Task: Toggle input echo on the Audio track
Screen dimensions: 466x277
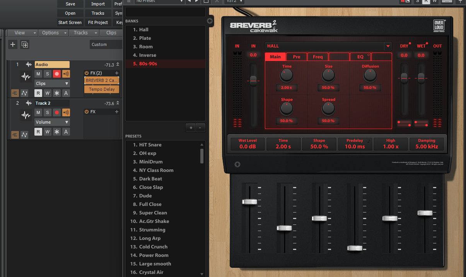Action: pyautogui.click(x=66, y=74)
